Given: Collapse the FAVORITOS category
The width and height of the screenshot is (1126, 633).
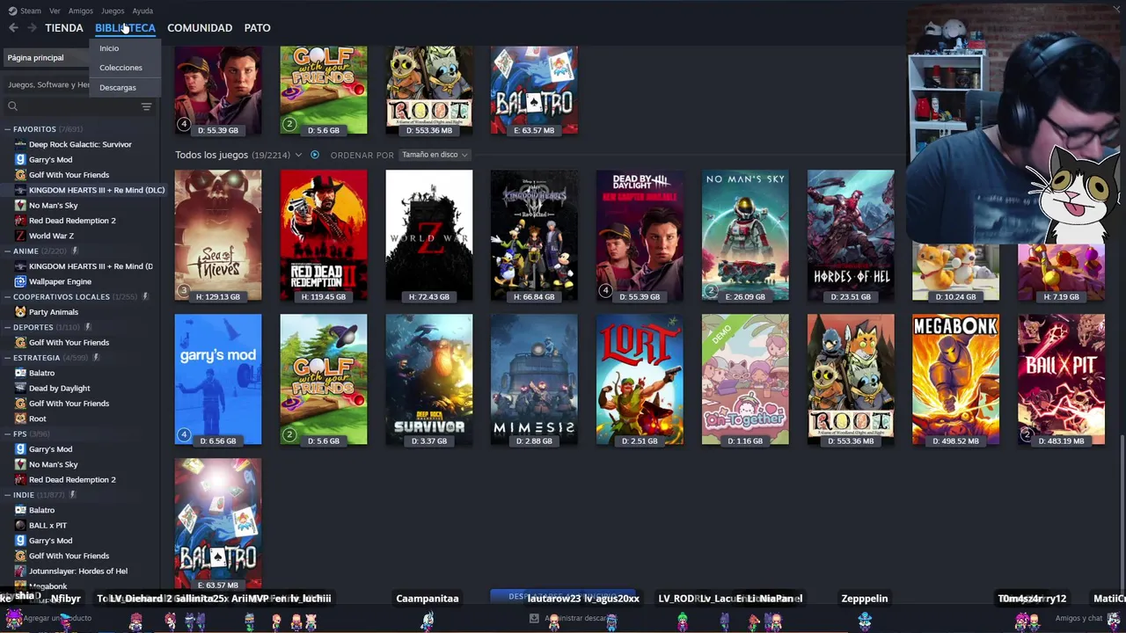Looking at the screenshot, I should pos(7,129).
